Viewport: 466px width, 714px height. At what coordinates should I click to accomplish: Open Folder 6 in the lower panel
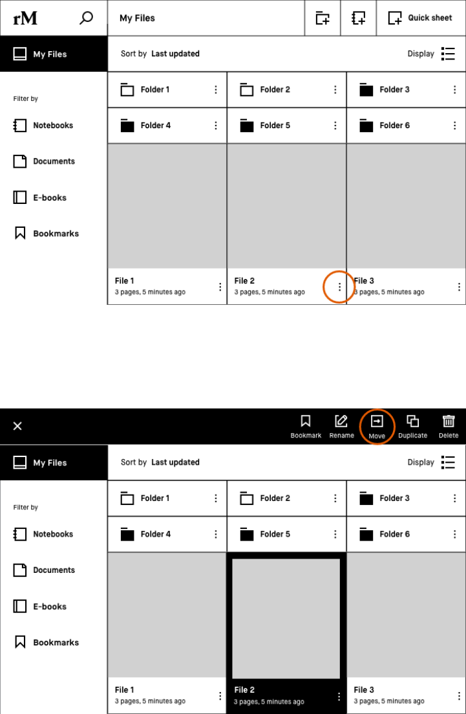coord(406,534)
